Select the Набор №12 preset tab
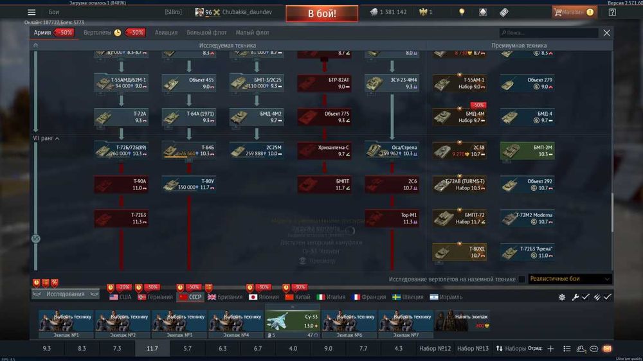643x361 pixels. click(x=435, y=349)
